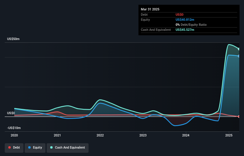244x156 pixels.
Task: Click the US$50m y-axis label
Action: 13,39
